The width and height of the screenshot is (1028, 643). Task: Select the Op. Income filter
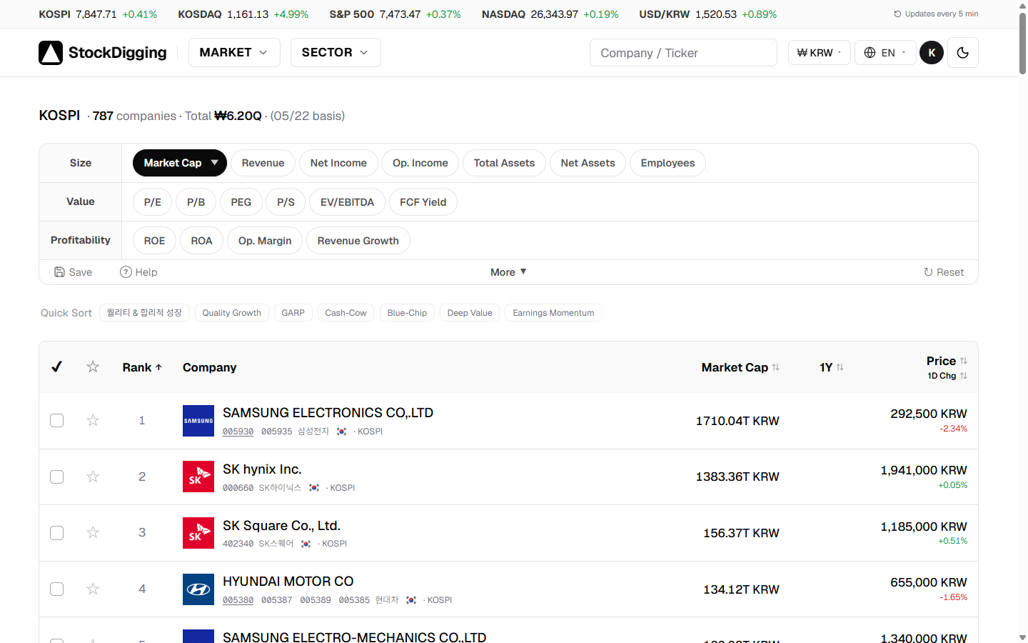(x=420, y=163)
